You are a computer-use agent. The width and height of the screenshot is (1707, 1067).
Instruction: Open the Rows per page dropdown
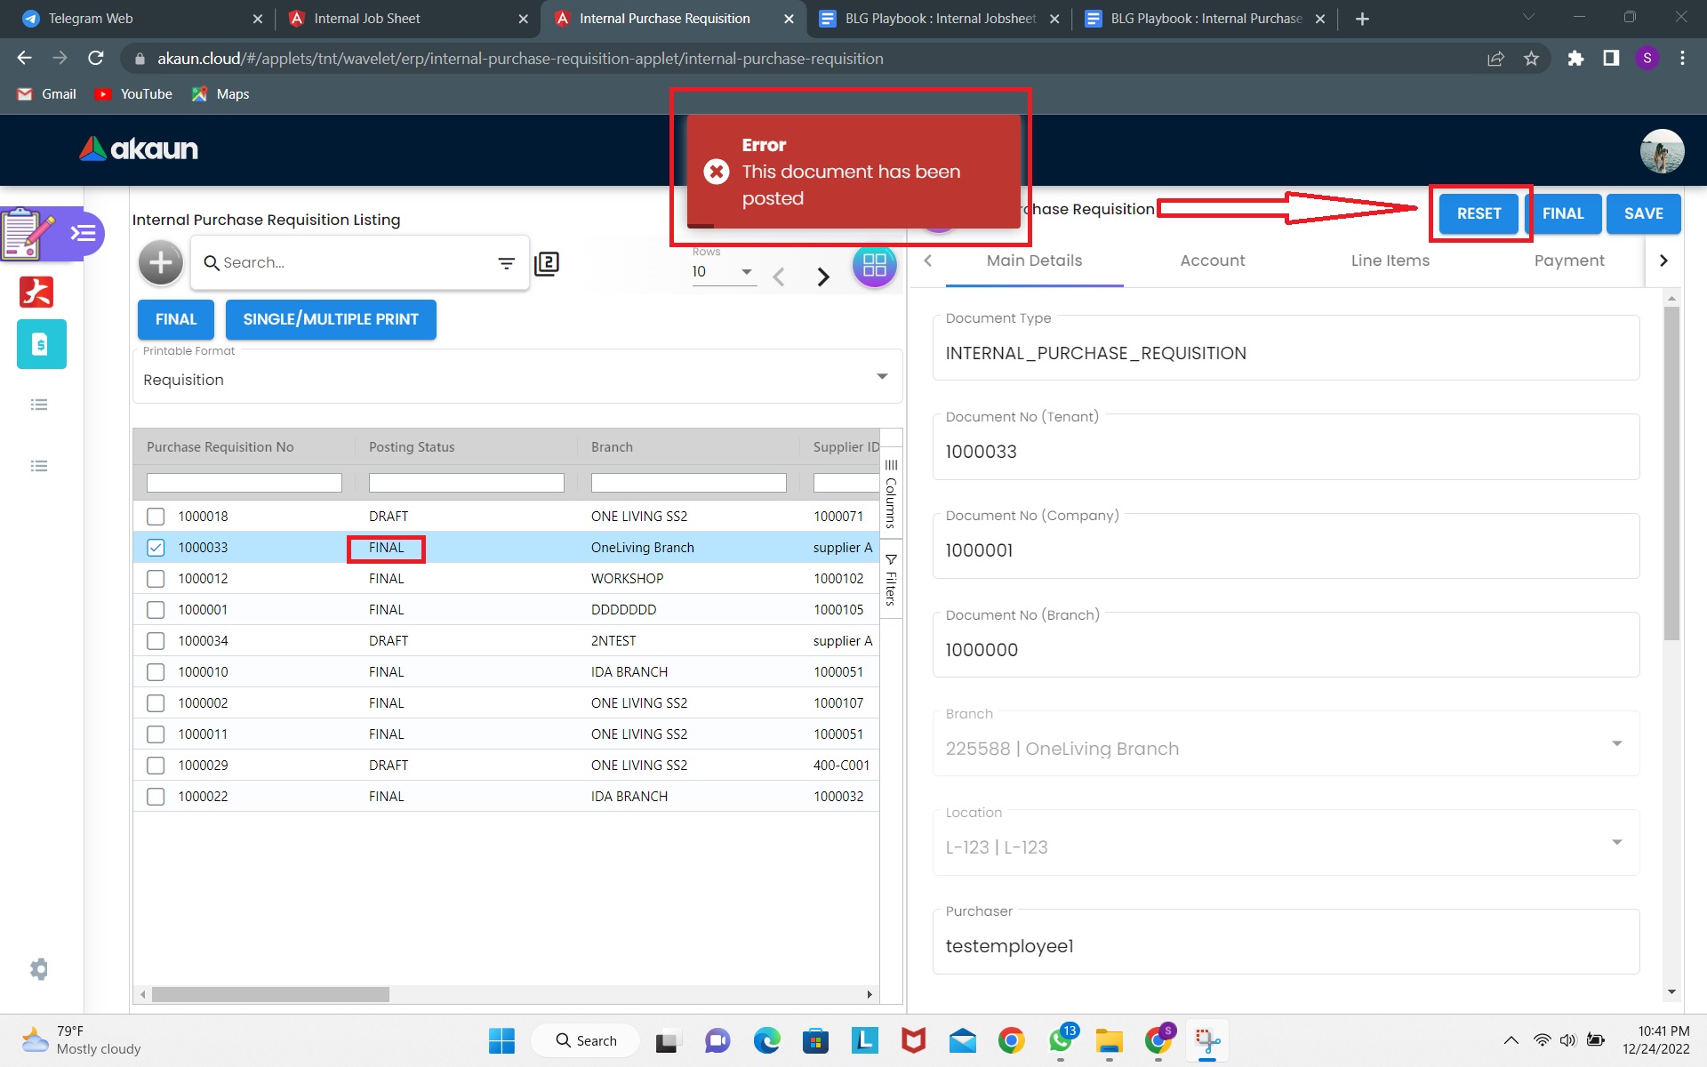[746, 272]
